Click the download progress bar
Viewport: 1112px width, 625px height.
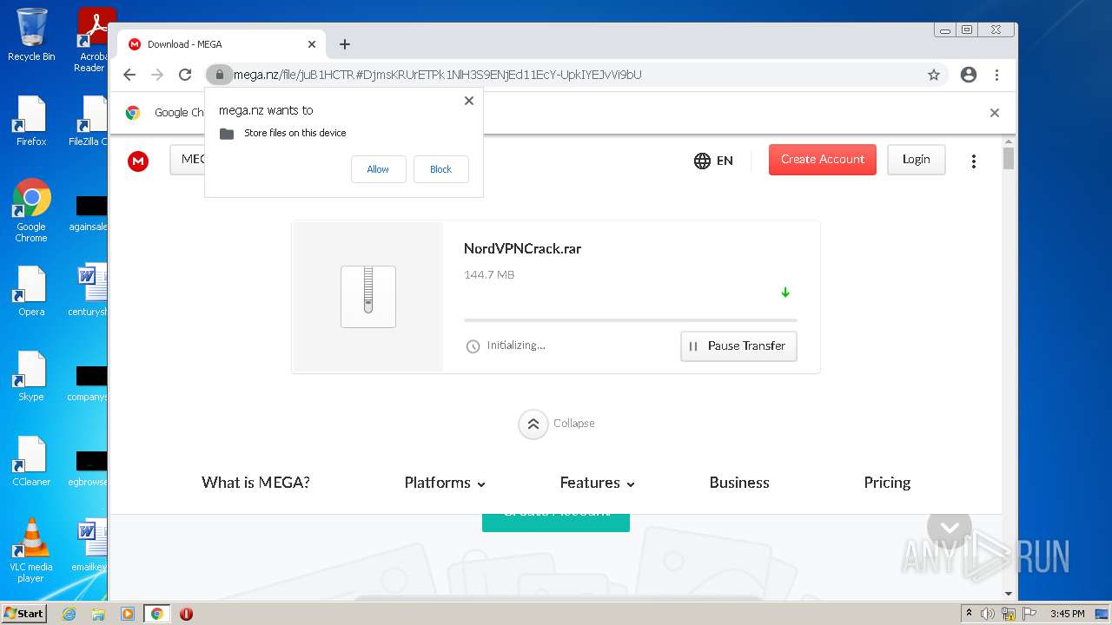(x=630, y=320)
